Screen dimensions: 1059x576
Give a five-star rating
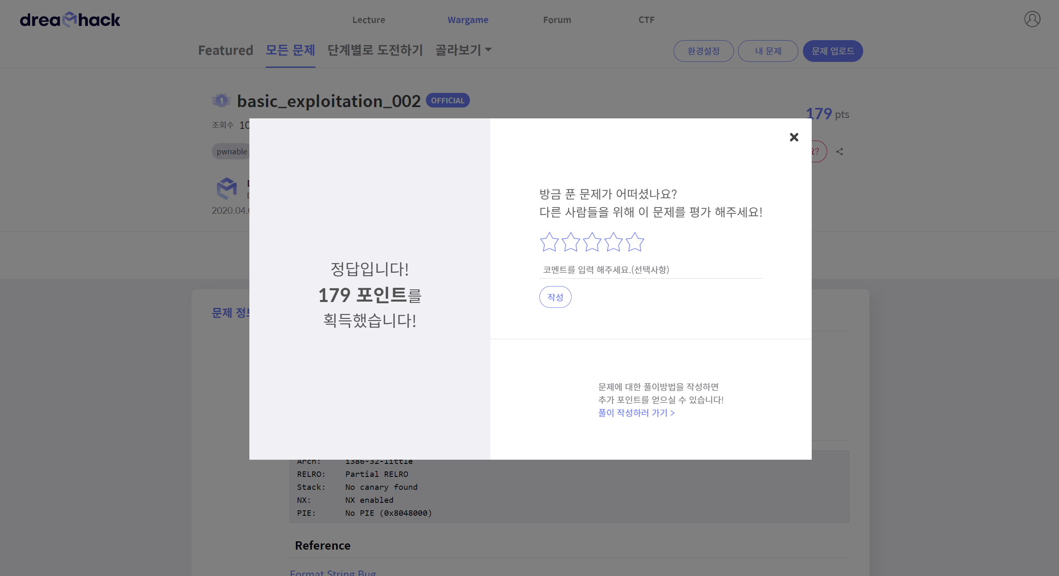point(635,242)
